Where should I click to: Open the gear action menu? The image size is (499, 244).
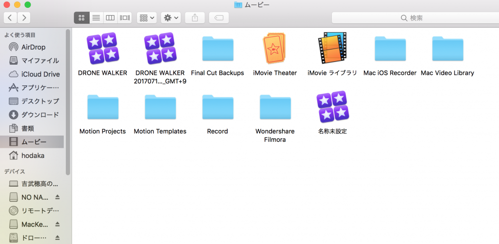pos(171,18)
